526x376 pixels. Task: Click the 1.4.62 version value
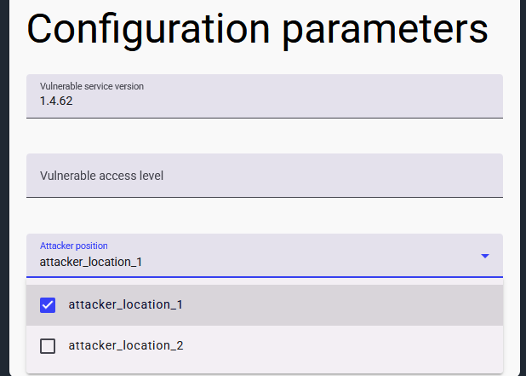tap(56, 101)
